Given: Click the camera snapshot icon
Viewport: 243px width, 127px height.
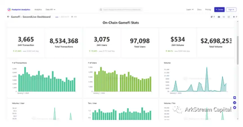Looking at the screenshot, I should coord(219,17).
